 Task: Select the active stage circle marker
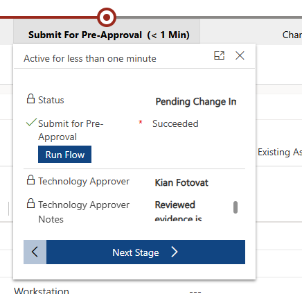point(107,17)
